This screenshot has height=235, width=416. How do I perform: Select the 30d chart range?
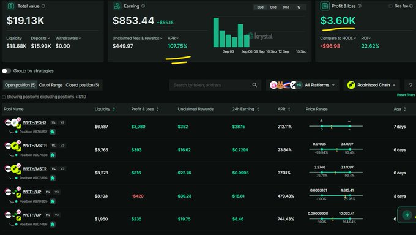[260, 7]
